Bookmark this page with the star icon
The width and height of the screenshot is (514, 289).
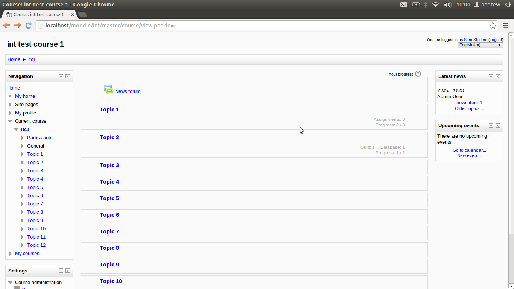pos(493,26)
